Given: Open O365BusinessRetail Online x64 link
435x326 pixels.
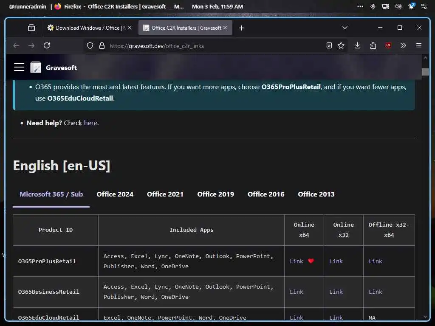Looking at the screenshot, I should pyautogui.click(x=296, y=292).
